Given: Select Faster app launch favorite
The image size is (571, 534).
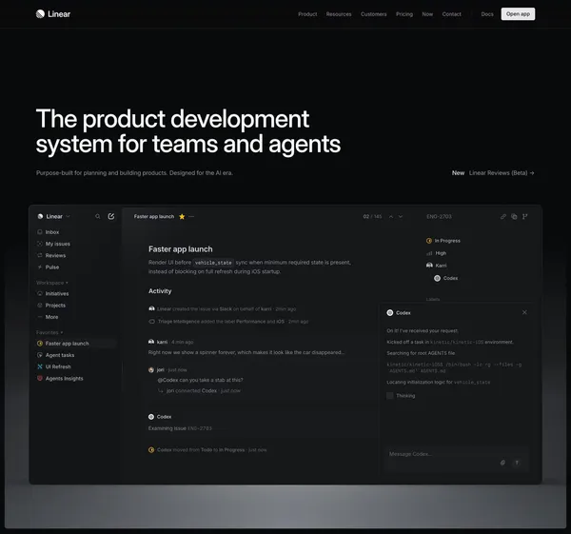Looking at the screenshot, I should coord(76,343).
